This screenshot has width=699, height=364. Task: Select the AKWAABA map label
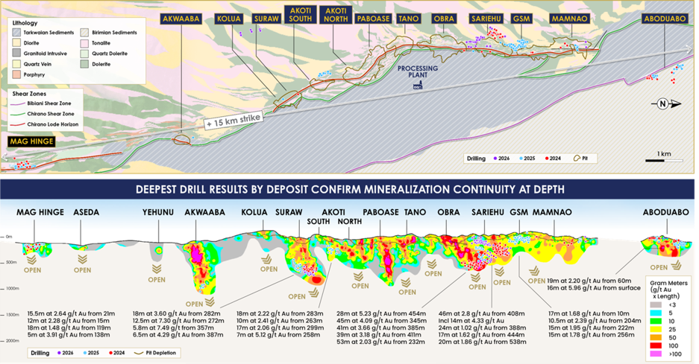[x=181, y=19]
